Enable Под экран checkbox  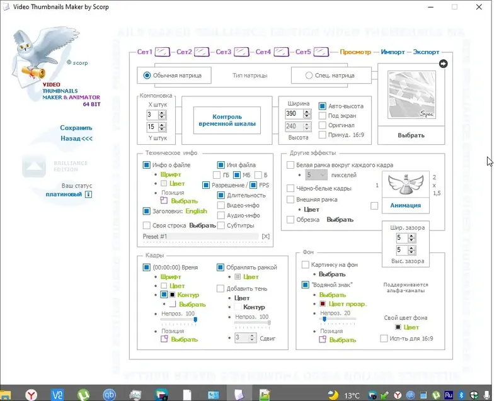[322, 115]
